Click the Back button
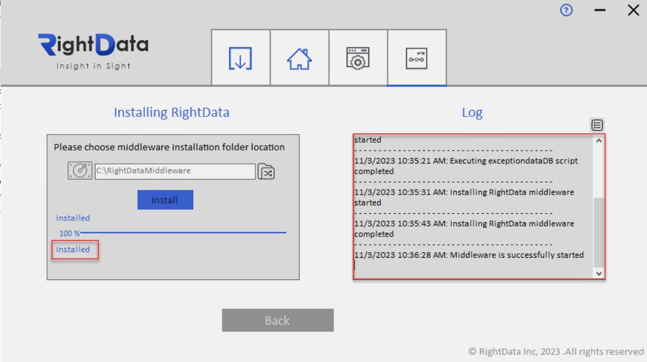Viewport: 647px width, 362px height. (x=278, y=320)
